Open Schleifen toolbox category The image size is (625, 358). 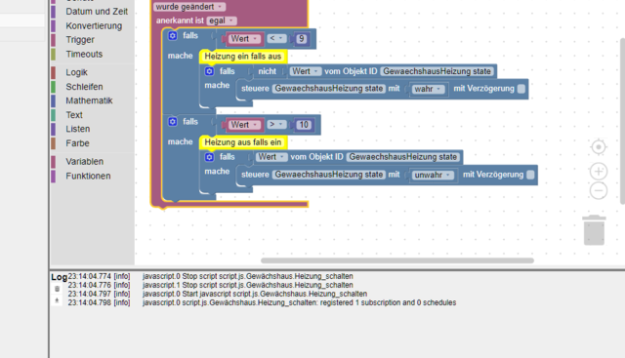coord(84,87)
